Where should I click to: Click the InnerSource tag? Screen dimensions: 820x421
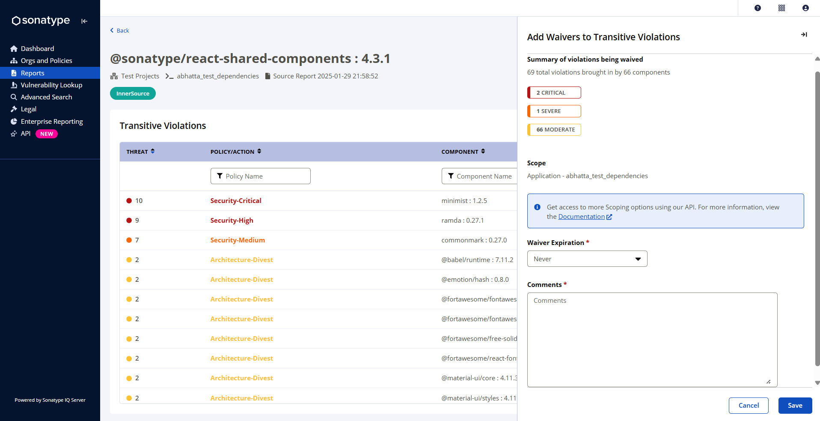(133, 93)
